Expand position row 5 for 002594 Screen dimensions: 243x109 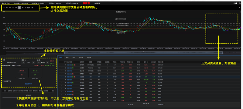point(61,77)
